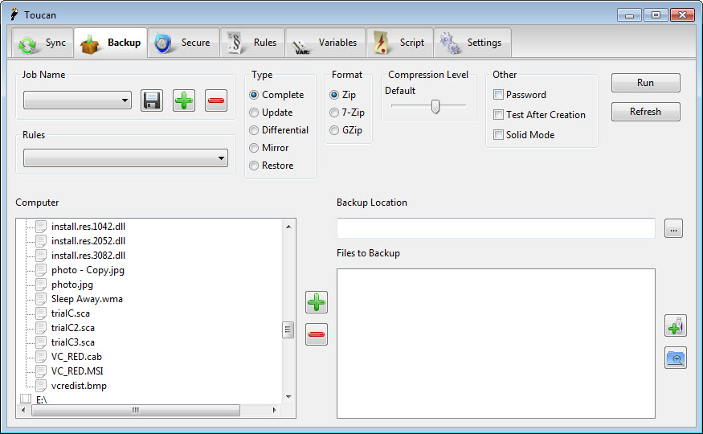Click the file icon of VC_RED.cab
The width and height of the screenshot is (703, 434).
point(41,356)
